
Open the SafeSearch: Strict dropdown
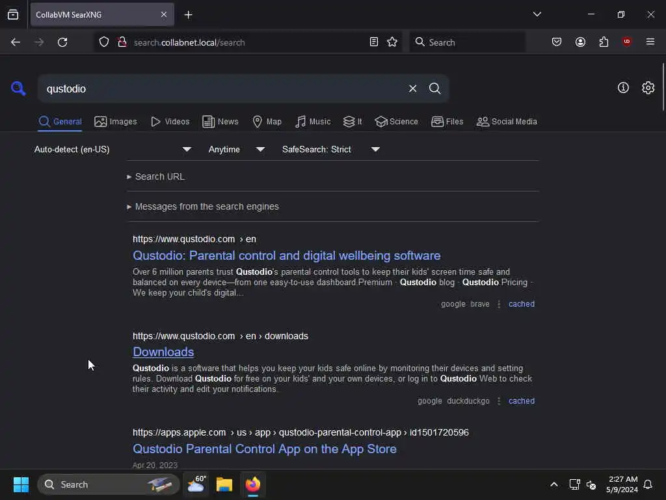[330, 149]
